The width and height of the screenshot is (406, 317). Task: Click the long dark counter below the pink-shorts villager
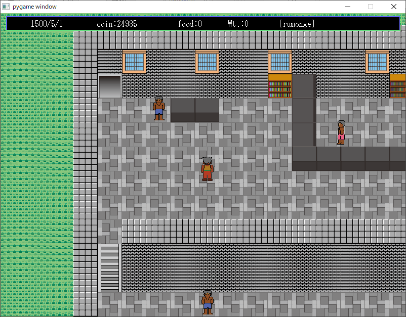(349, 159)
